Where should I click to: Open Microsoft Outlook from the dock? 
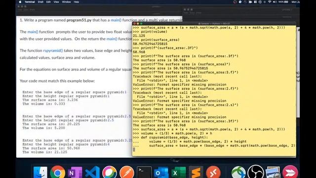click(161, 172)
